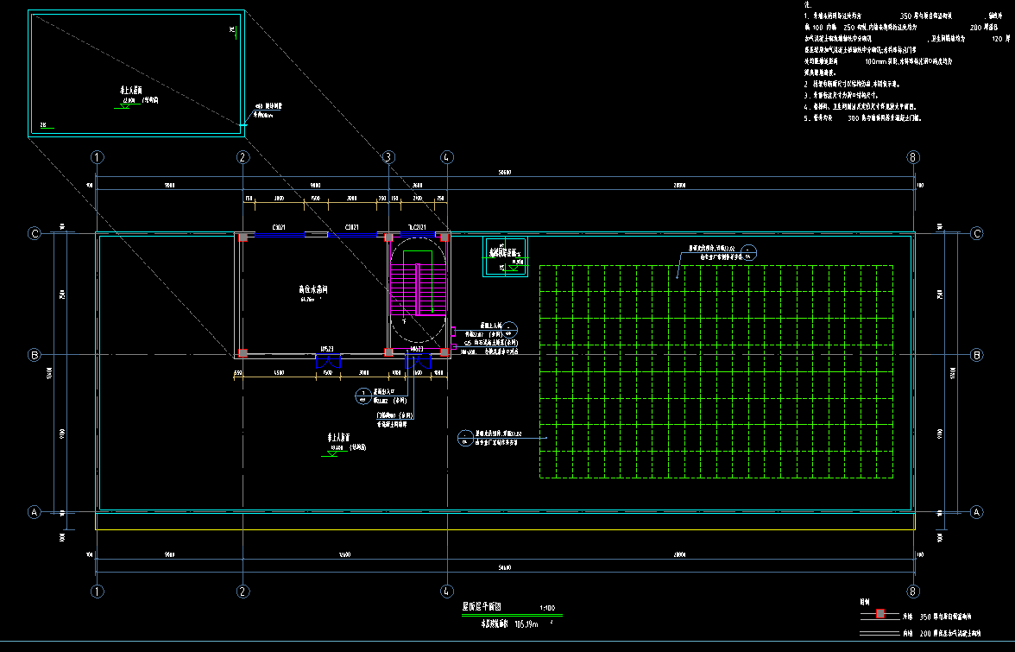This screenshot has height=652, width=1015.
Task: Click the green dashed grid array
Action: pos(716,371)
